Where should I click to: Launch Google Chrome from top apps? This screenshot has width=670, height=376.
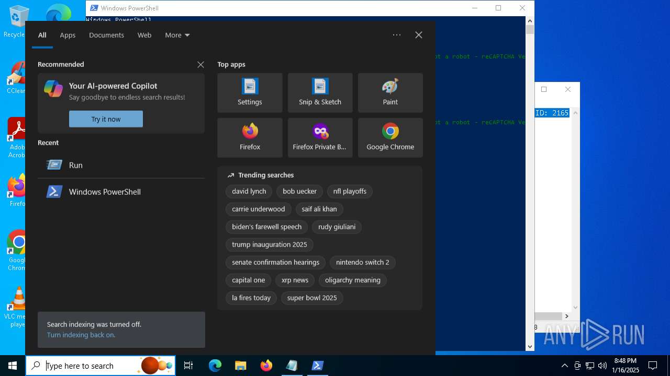click(390, 138)
